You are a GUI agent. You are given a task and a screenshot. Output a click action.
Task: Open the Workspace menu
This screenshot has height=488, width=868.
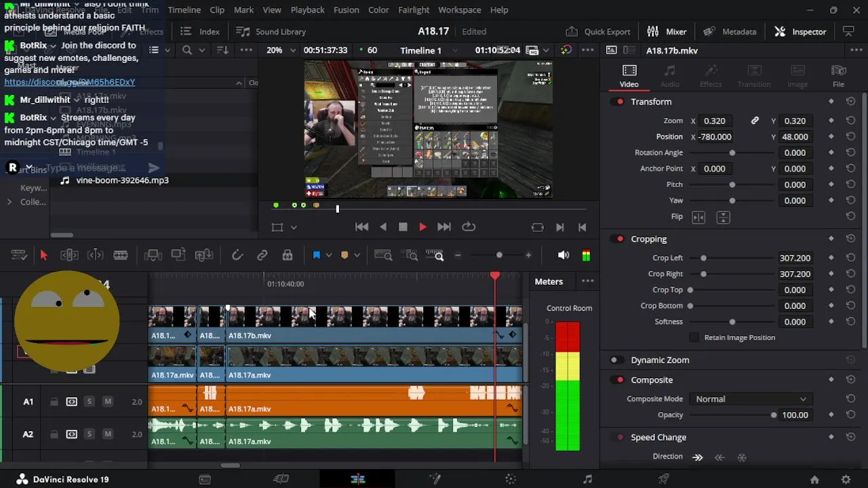(x=460, y=10)
